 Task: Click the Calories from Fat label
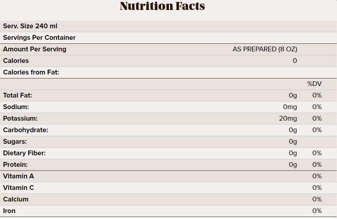tap(31, 72)
